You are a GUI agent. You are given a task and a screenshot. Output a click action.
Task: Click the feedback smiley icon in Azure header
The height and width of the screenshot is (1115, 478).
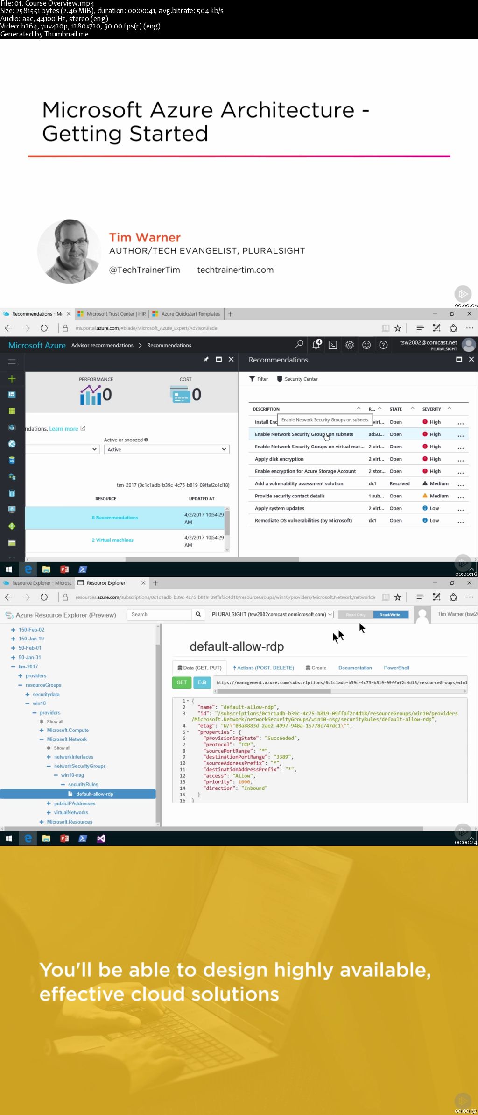(366, 345)
